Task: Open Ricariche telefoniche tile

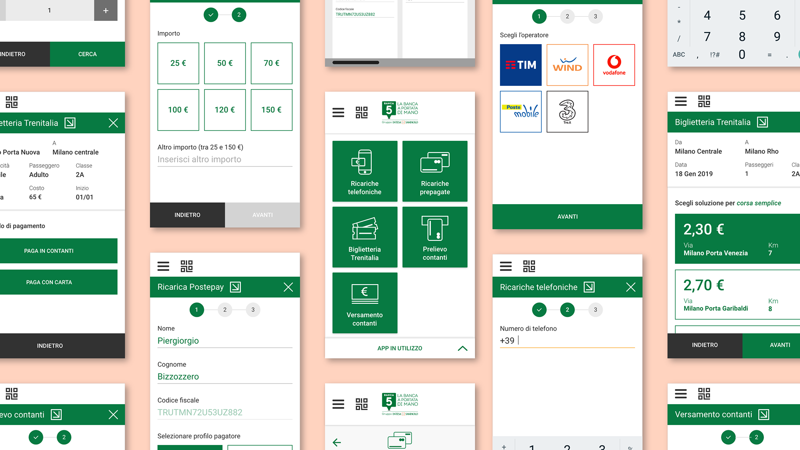Action: point(365,171)
